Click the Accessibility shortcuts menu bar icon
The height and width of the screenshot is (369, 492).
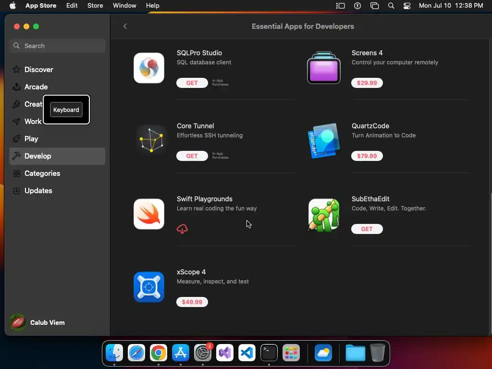coord(357,6)
